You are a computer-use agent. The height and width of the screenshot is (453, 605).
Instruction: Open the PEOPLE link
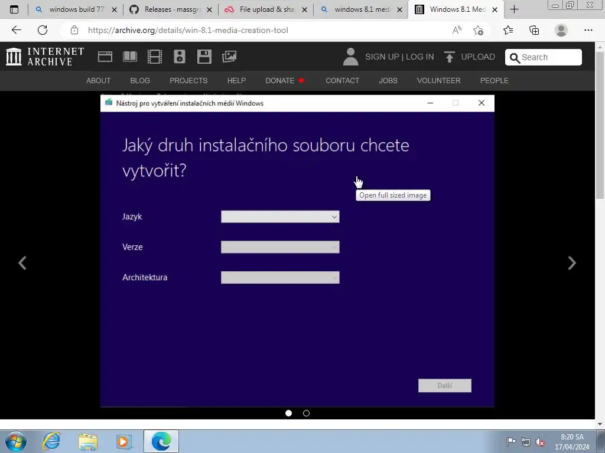[x=495, y=80]
